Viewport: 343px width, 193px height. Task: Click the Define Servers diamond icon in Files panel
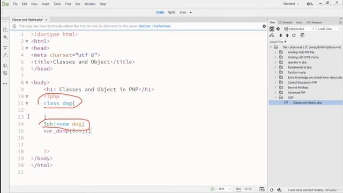tap(278, 28)
